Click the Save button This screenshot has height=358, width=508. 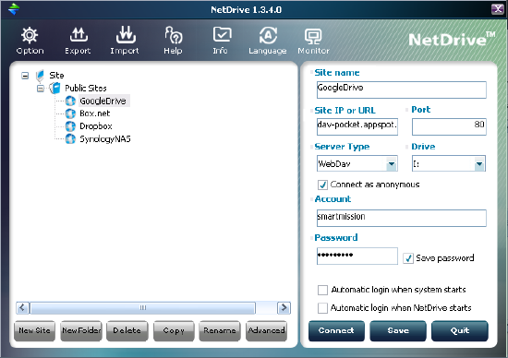tap(398, 331)
